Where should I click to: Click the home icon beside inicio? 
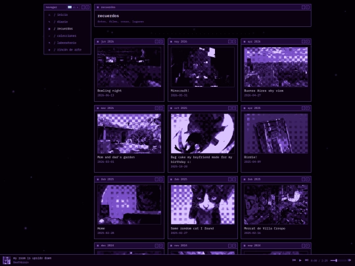click(x=49, y=15)
